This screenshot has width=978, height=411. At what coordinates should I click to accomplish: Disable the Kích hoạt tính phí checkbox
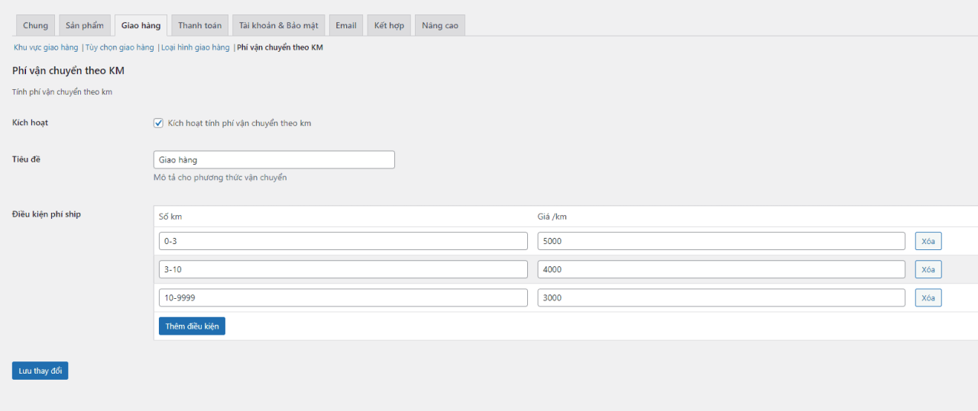[x=159, y=123]
